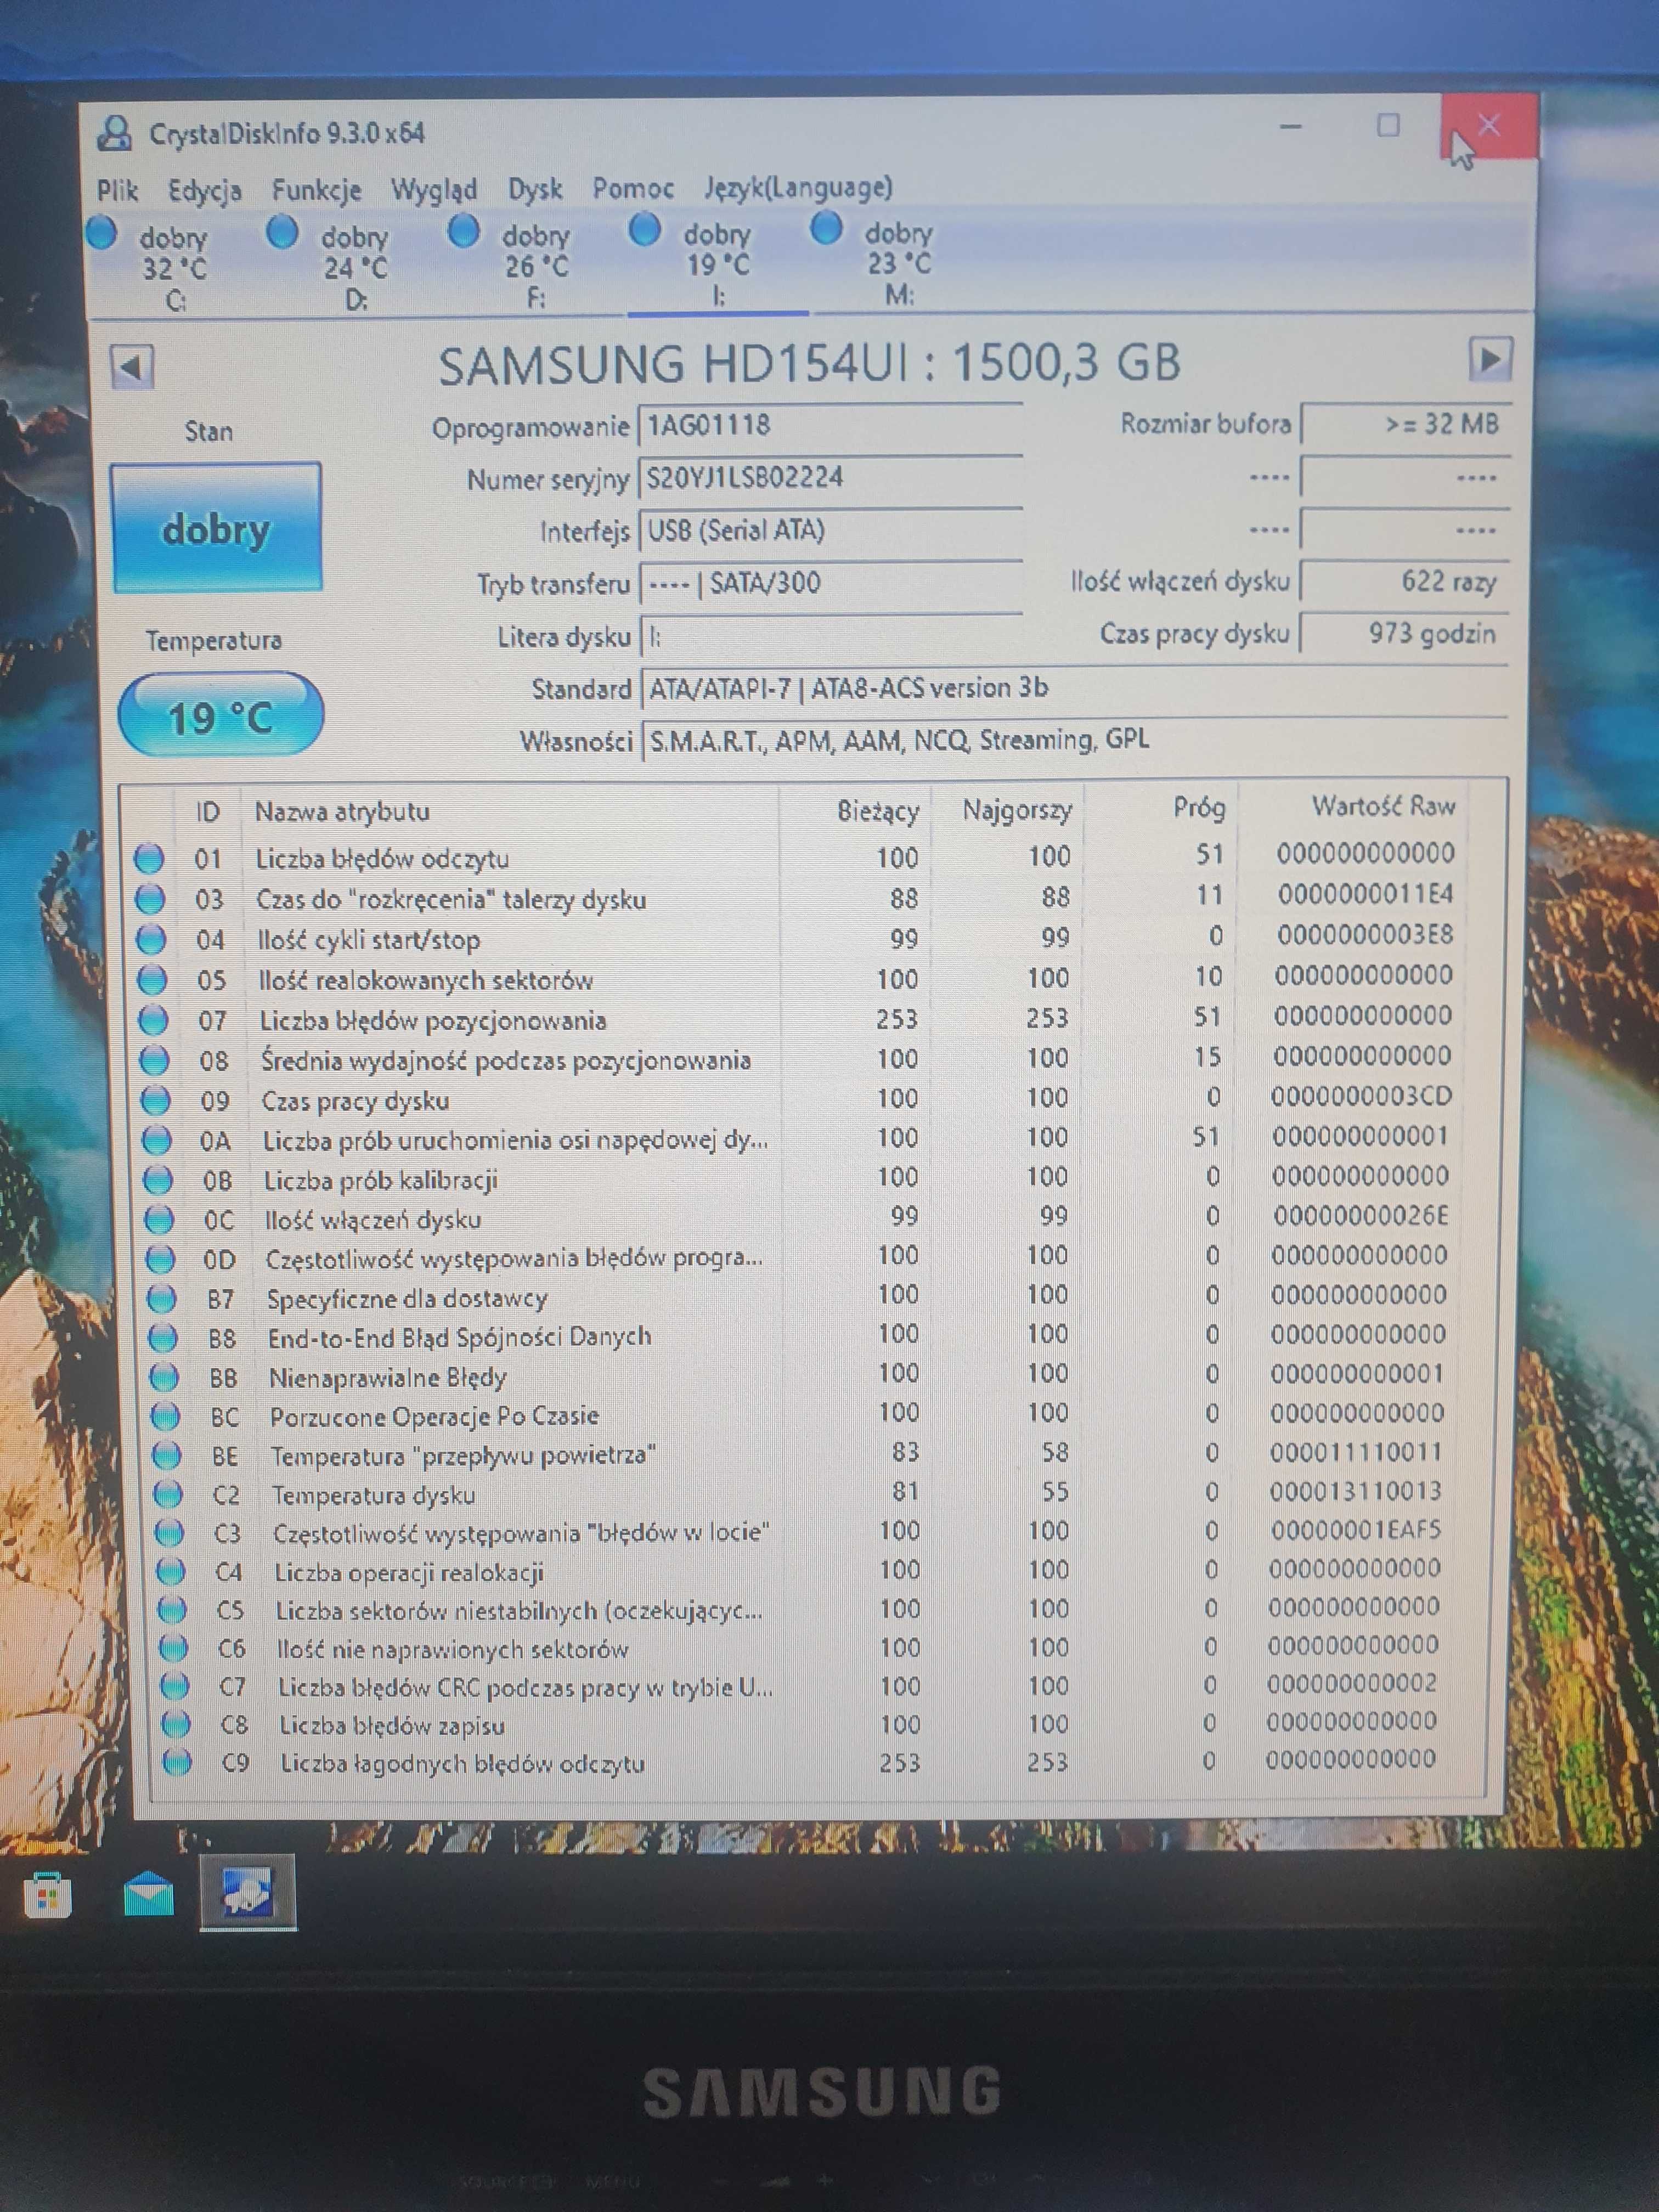
Task: Open the Microsoft Store taskbar icon
Action: [x=47, y=1895]
